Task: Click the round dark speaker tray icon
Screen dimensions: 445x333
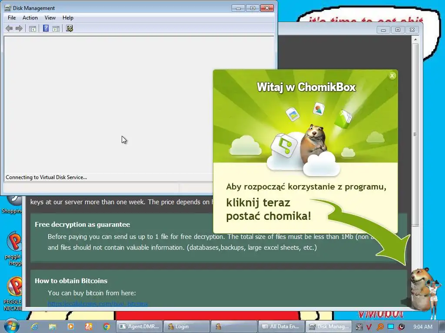Action: (401, 327)
